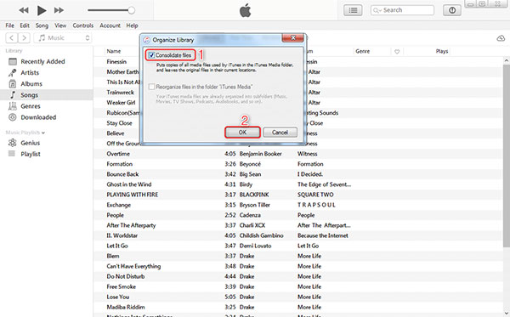Viewport: 510px width, 317px height.
Task: Open the Song menu
Action: click(42, 25)
